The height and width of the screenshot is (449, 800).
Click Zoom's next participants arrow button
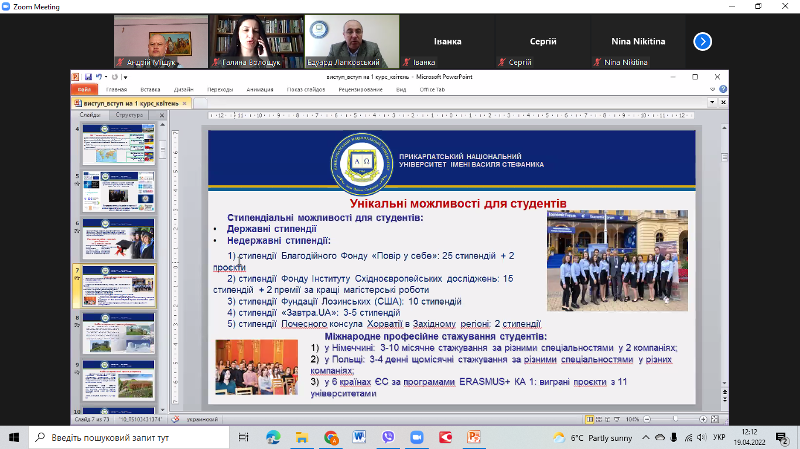point(703,42)
